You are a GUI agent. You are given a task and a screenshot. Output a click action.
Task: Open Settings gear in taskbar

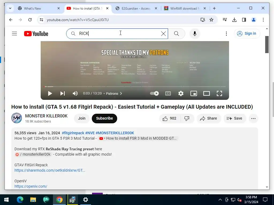coord(85,200)
